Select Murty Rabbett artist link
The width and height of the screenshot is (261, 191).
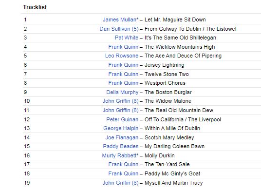[x=120, y=155]
